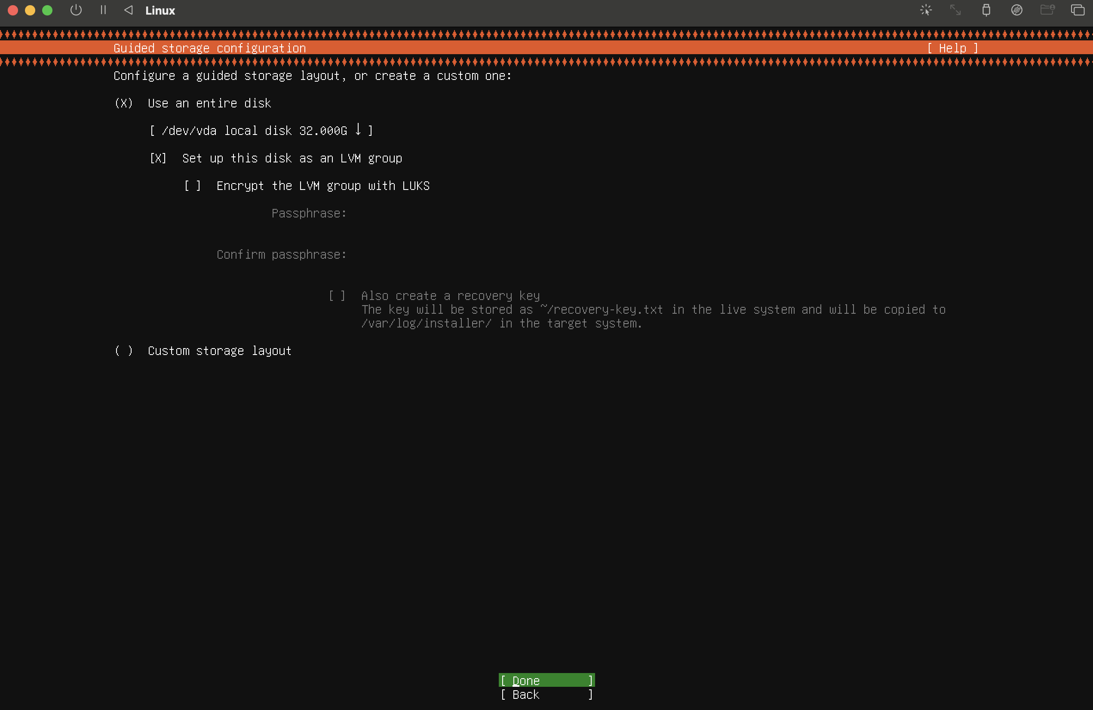Click the Guided storage configuration heading
This screenshot has height=710, width=1093.
coord(210,48)
